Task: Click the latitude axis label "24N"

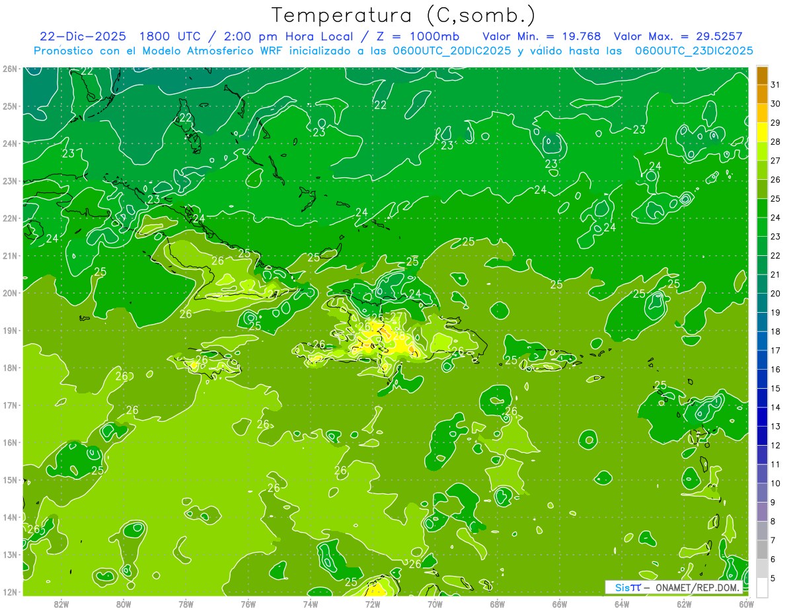Action: [x=10, y=143]
